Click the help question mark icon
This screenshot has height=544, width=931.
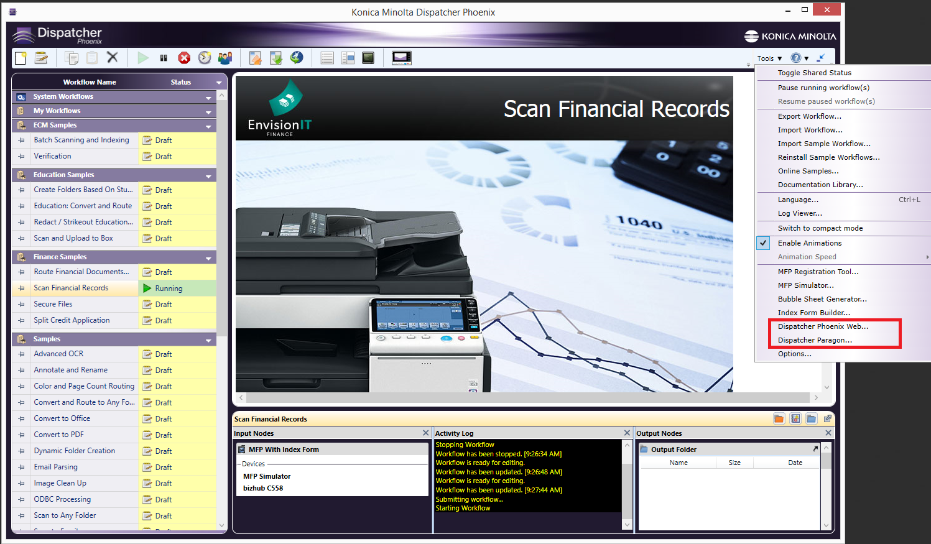click(795, 58)
